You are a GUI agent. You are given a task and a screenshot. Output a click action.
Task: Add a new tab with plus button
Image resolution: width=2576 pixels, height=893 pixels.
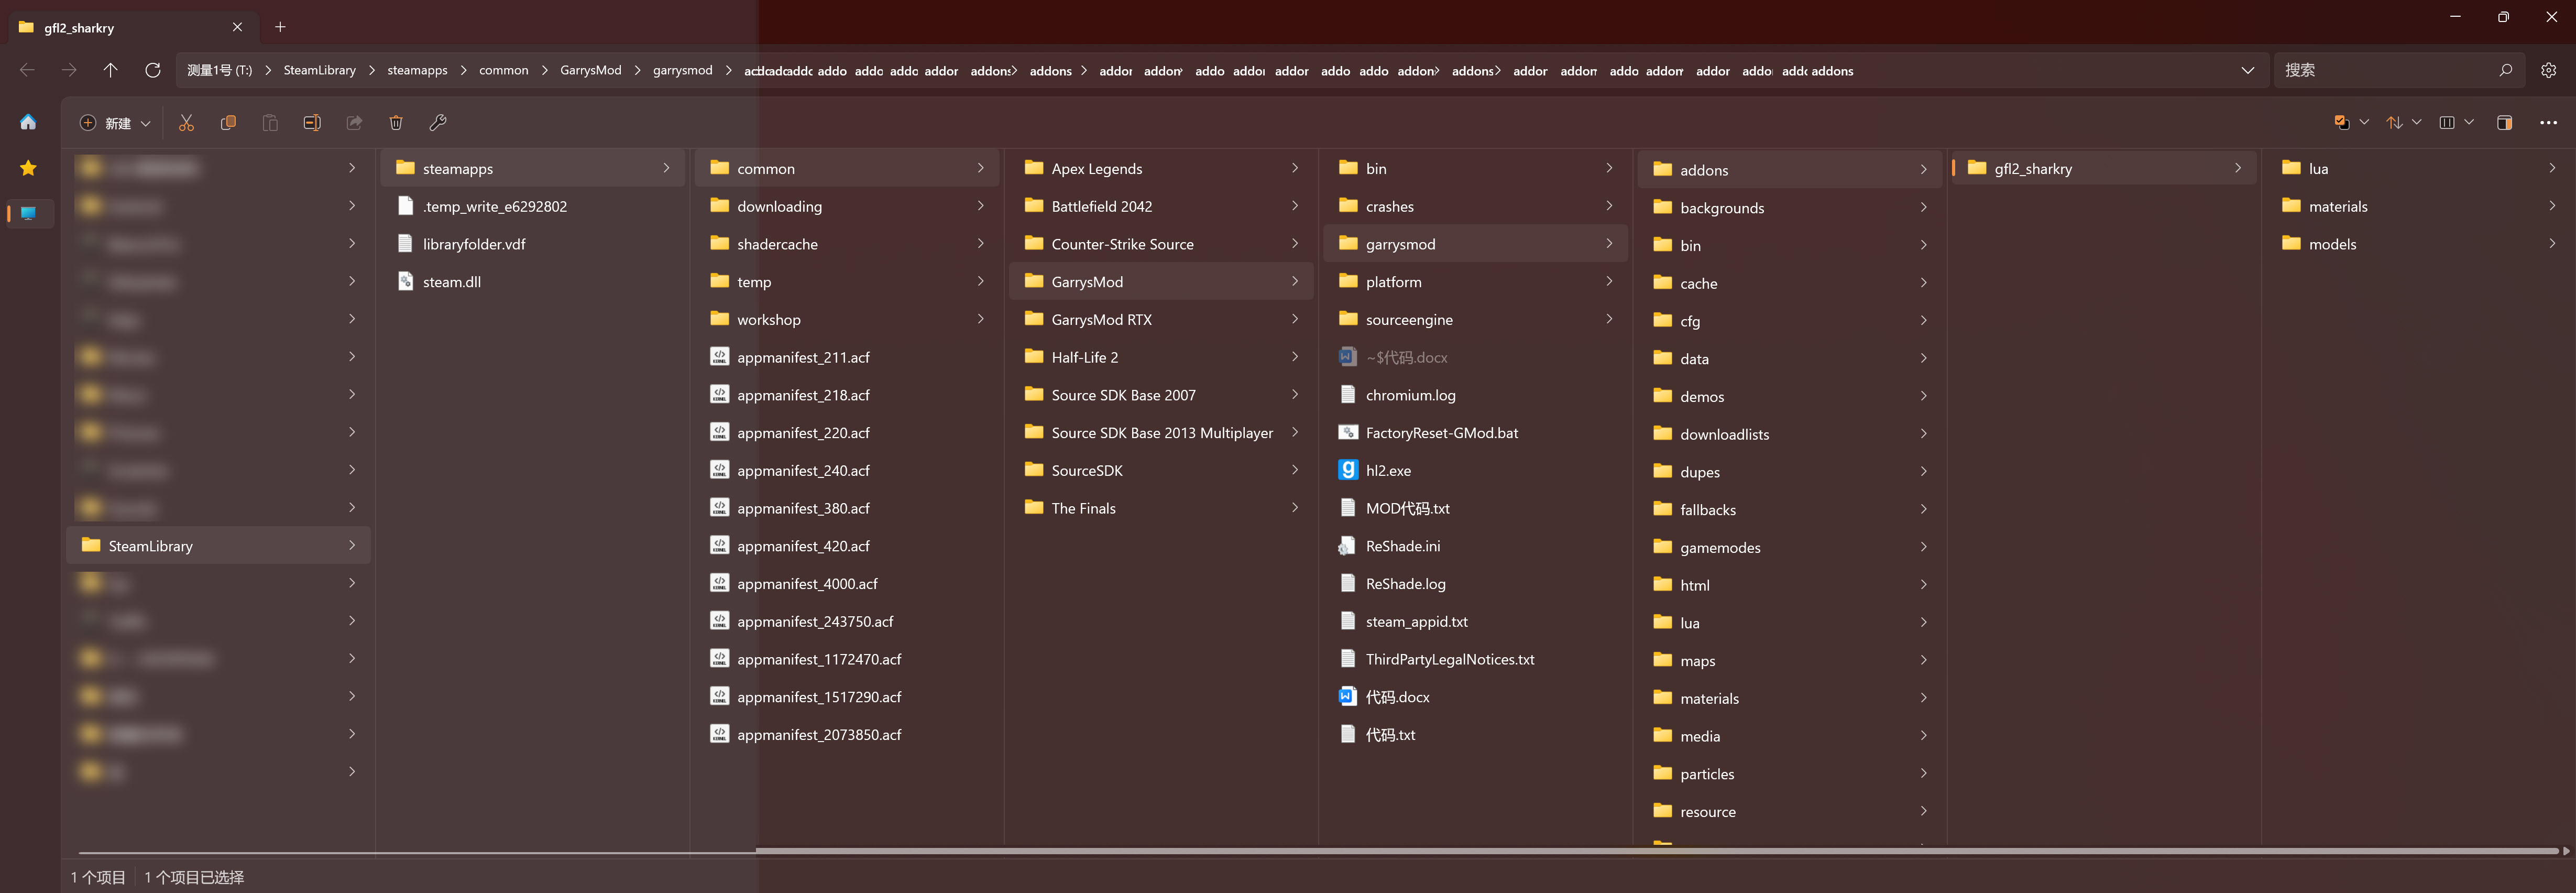point(280,27)
